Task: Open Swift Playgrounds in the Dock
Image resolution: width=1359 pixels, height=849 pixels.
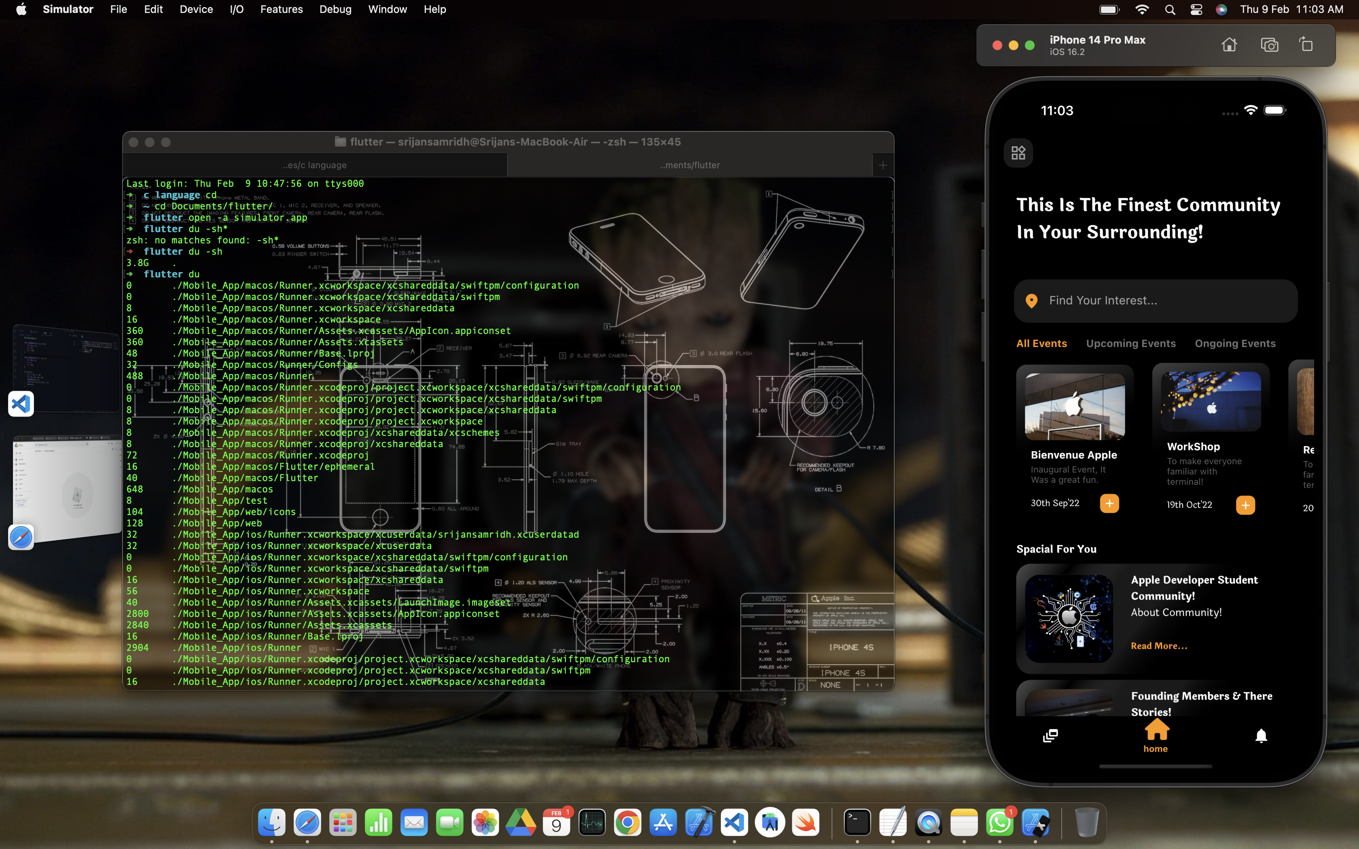Action: 805,823
